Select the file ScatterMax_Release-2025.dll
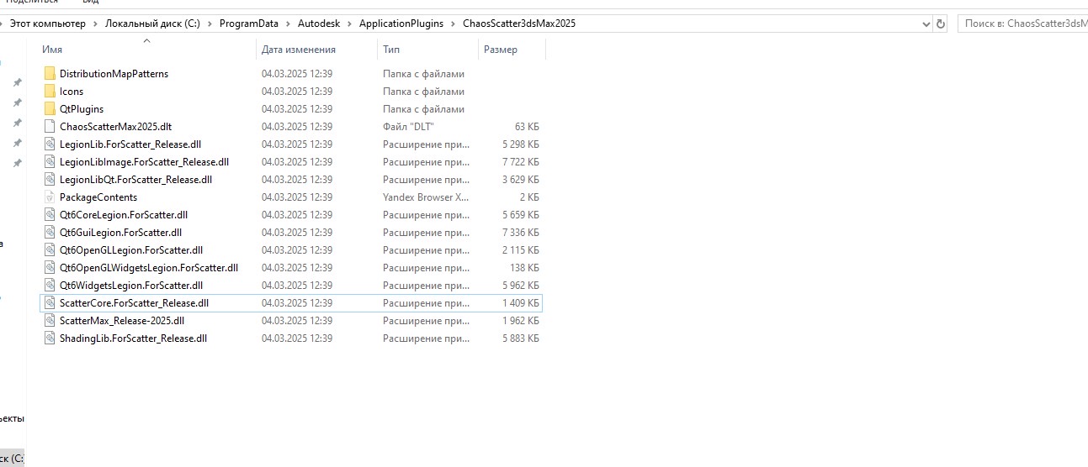The image size is (1088, 467). pyautogui.click(x=122, y=321)
